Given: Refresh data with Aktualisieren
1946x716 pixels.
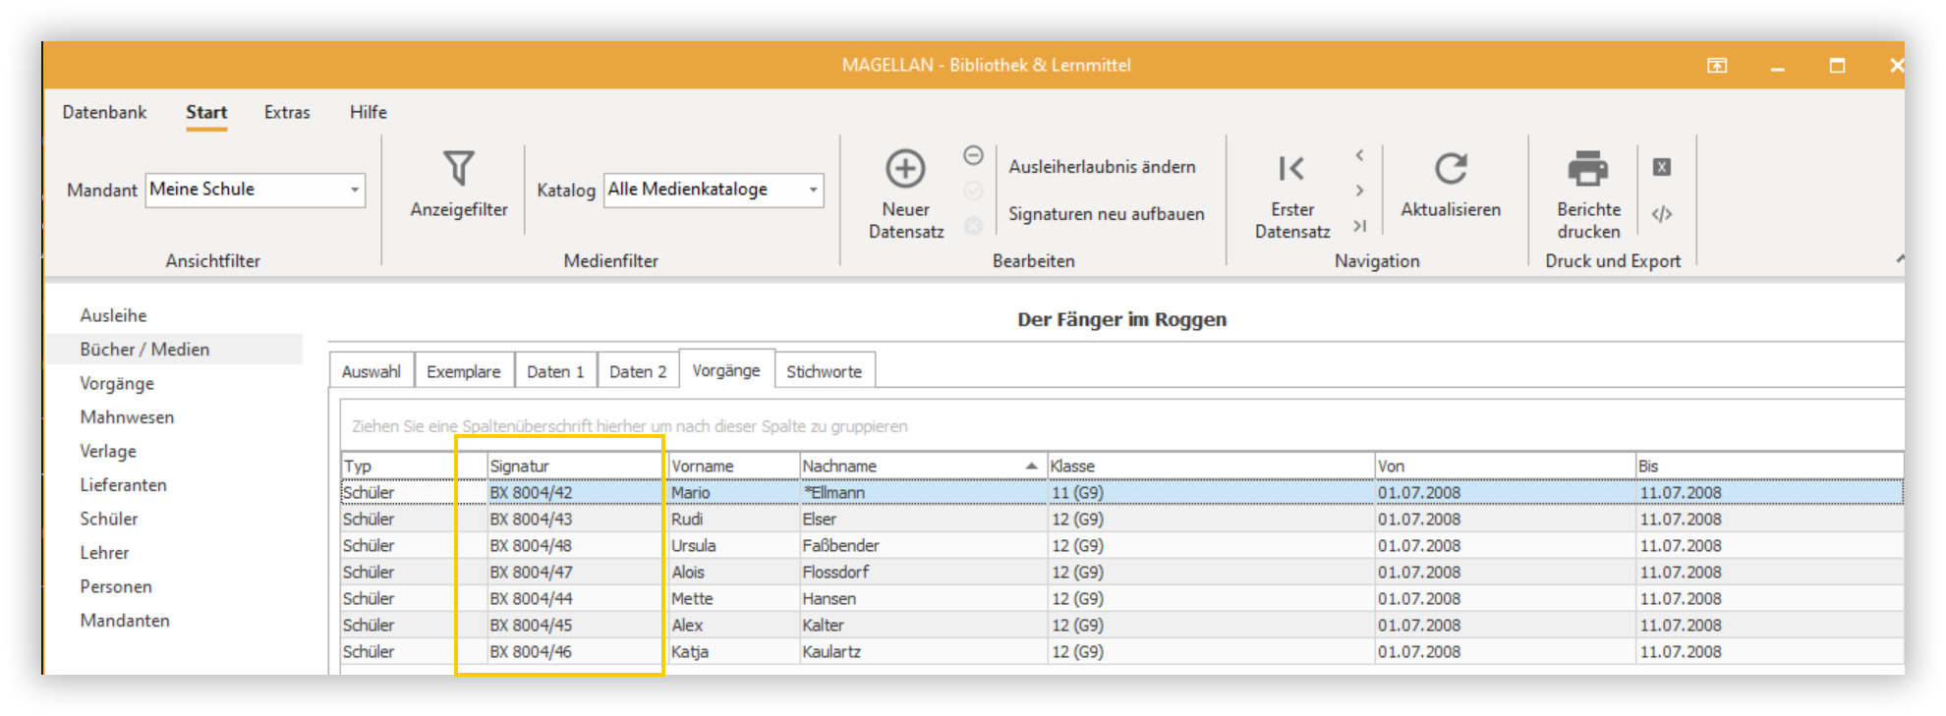Looking at the screenshot, I should (x=1451, y=184).
